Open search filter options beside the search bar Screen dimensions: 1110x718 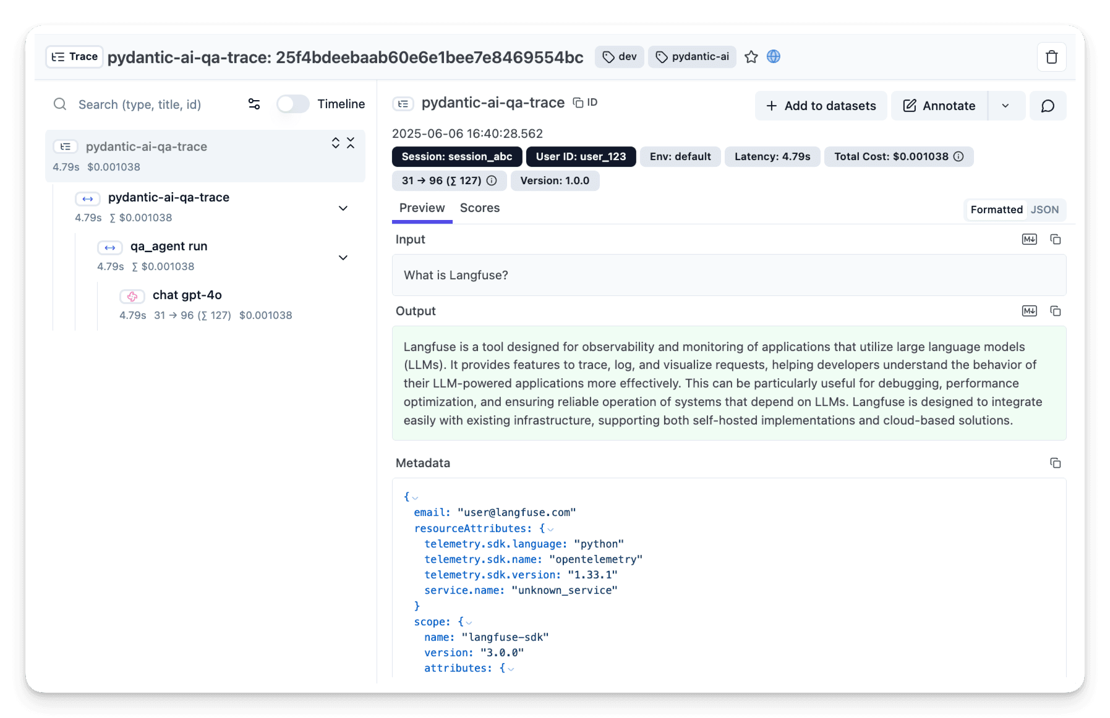pos(254,104)
